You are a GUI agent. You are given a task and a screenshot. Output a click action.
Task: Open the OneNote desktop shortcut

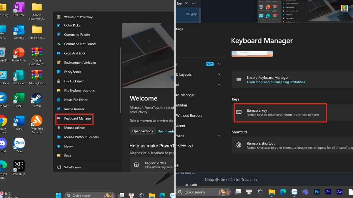[19, 9]
